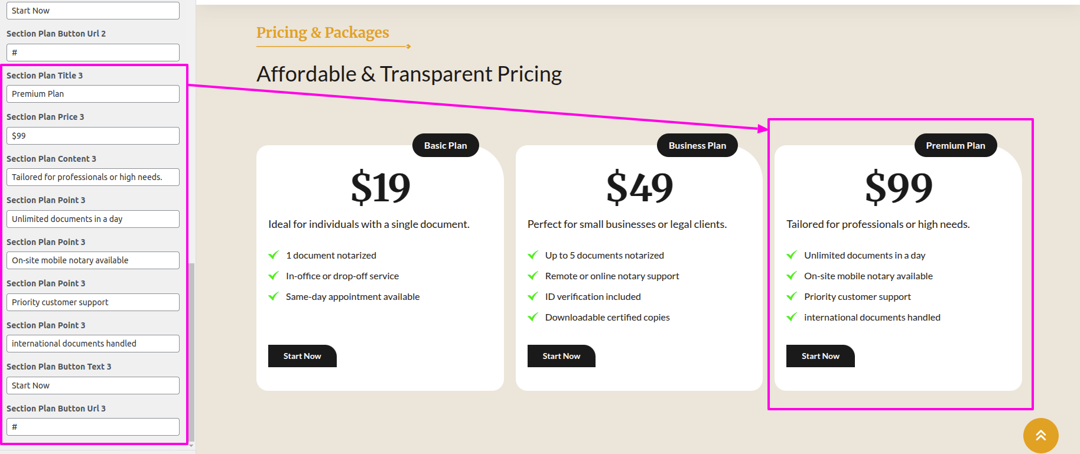Click the scroll-to-top double-chevron button
The width and height of the screenshot is (1080, 454).
(x=1040, y=435)
